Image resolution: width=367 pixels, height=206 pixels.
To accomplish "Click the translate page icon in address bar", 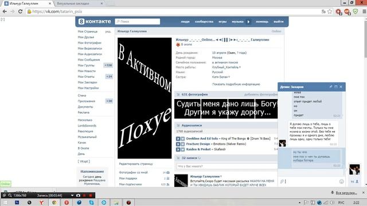I will click(x=323, y=11).
